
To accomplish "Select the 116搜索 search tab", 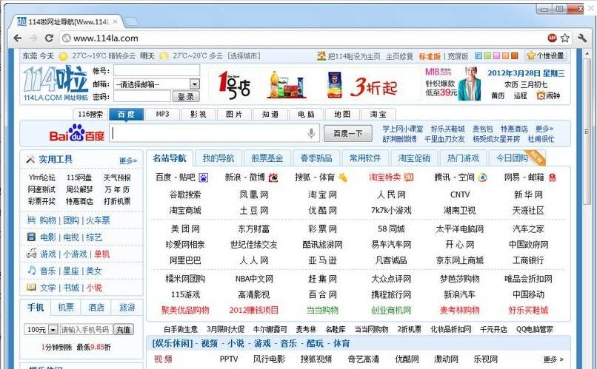I will coord(90,114).
